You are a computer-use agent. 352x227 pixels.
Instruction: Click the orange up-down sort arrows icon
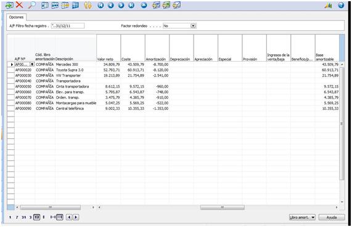pyautogui.click(x=88, y=5)
